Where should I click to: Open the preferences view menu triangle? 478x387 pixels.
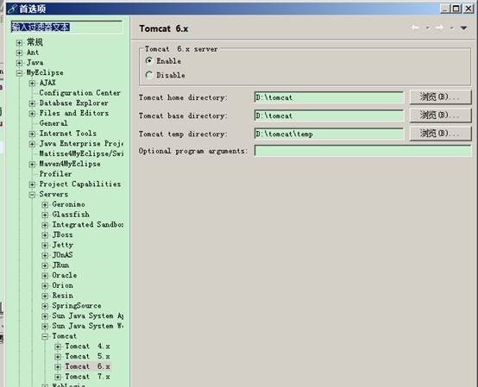tap(463, 28)
